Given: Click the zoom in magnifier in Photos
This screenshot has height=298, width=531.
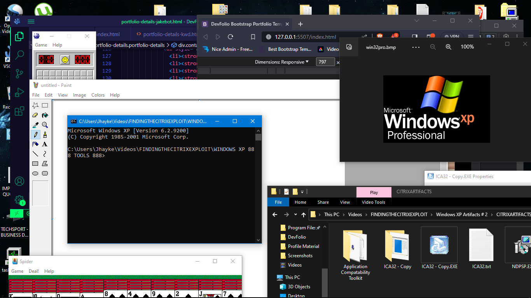Looking at the screenshot, I should point(448,47).
